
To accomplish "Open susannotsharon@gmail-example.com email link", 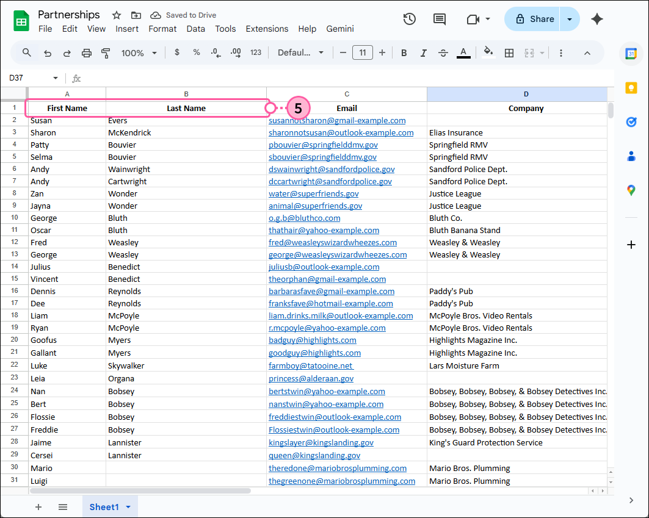I will tap(338, 120).
